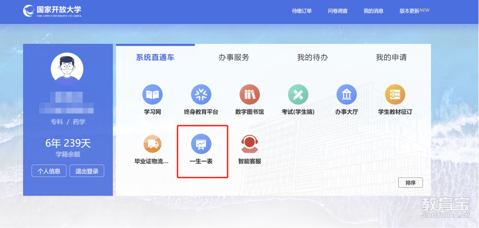Switch to the 办事服务 tab
This screenshot has width=479, height=228.
[x=234, y=57]
